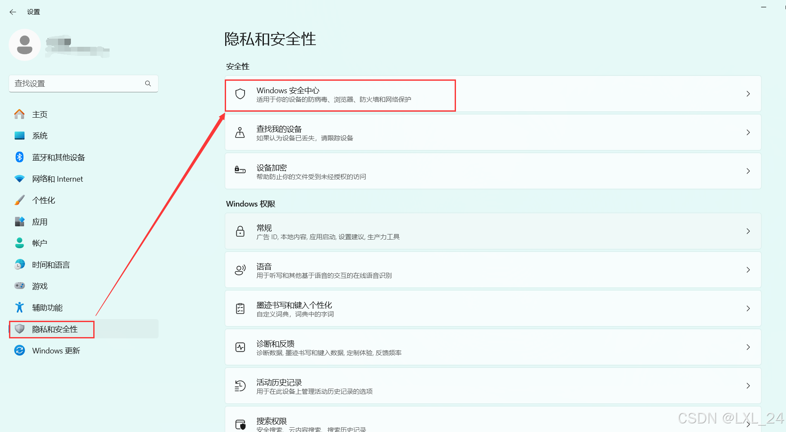This screenshot has height=432, width=786.
Task: Open the 帐户 settings page
Action: 84,243
